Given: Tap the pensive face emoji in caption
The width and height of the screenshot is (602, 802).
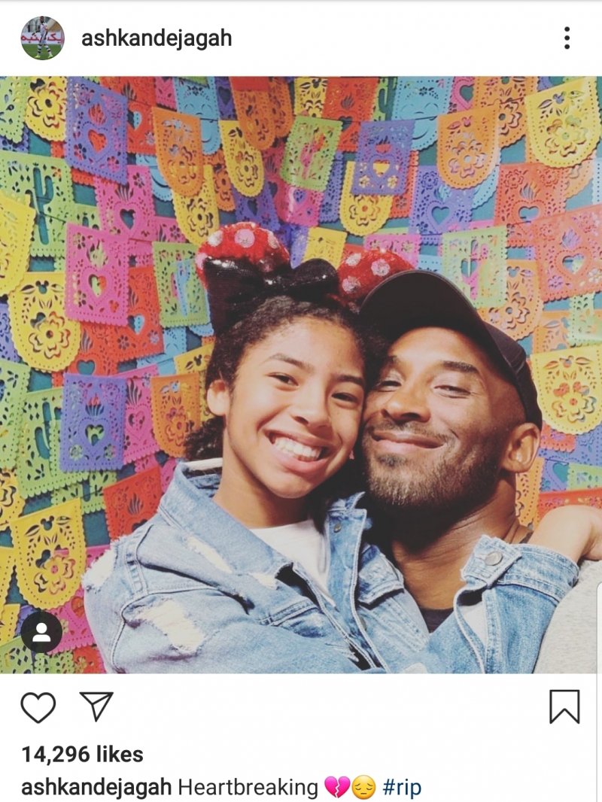Looking at the screenshot, I should click(363, 788).
